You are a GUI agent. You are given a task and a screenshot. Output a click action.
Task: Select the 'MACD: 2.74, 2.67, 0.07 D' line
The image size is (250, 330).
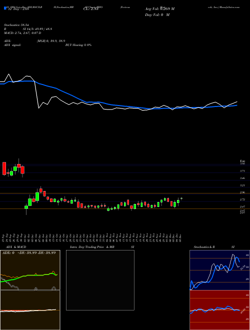[22, 33]
